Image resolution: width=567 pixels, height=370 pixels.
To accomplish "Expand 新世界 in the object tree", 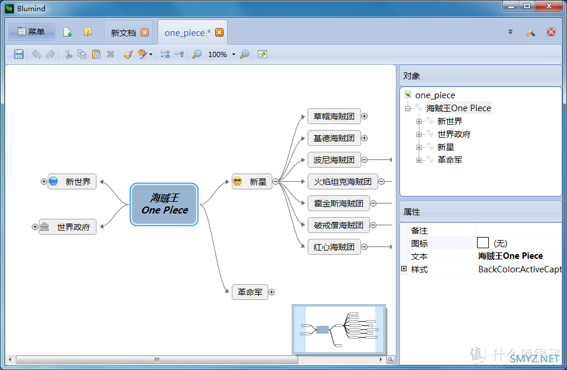I will [x=419, y=122].
